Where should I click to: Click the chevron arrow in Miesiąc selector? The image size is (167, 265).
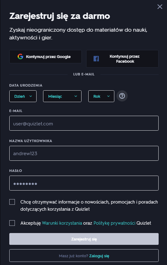click(76, 96)
